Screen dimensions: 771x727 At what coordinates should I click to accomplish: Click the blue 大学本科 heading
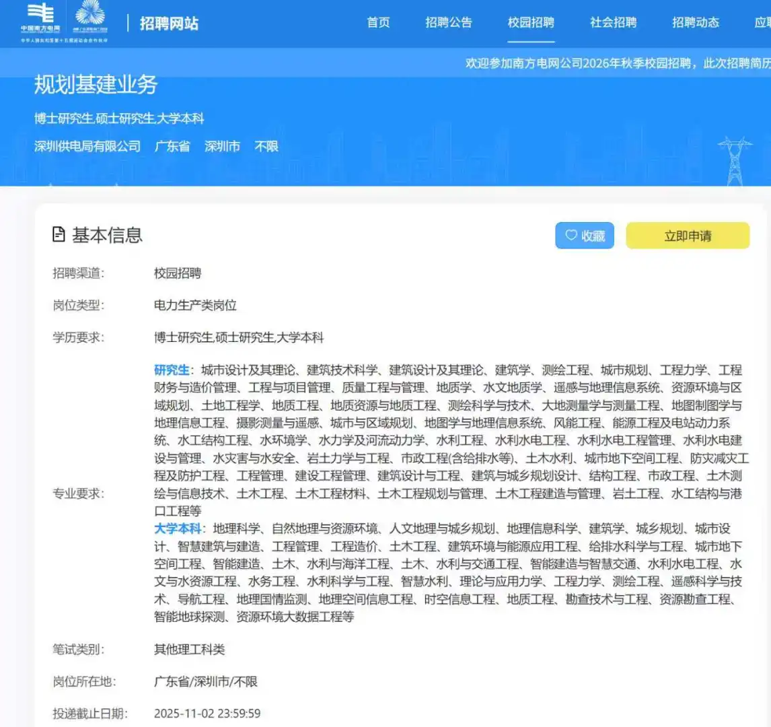click(178, 529)
